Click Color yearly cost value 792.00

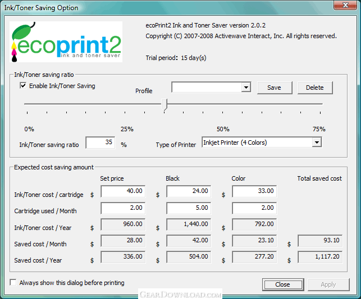254,224
